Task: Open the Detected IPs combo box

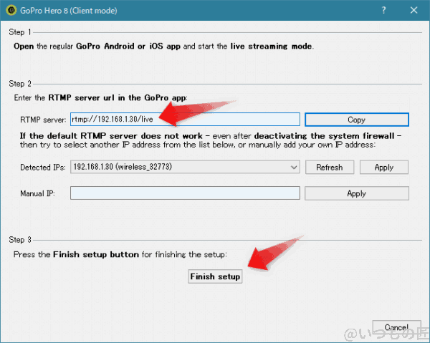Action: click(184, 167)
